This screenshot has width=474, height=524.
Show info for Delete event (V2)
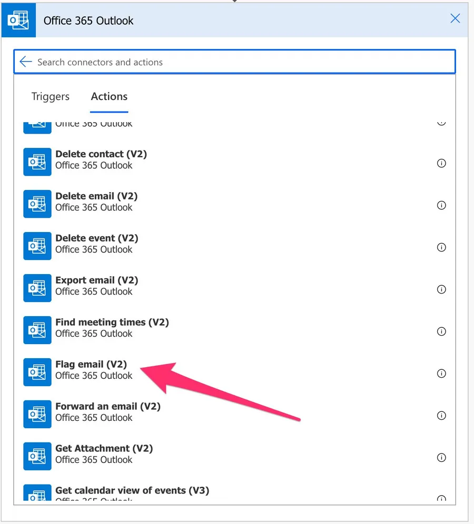click(441, 247)
